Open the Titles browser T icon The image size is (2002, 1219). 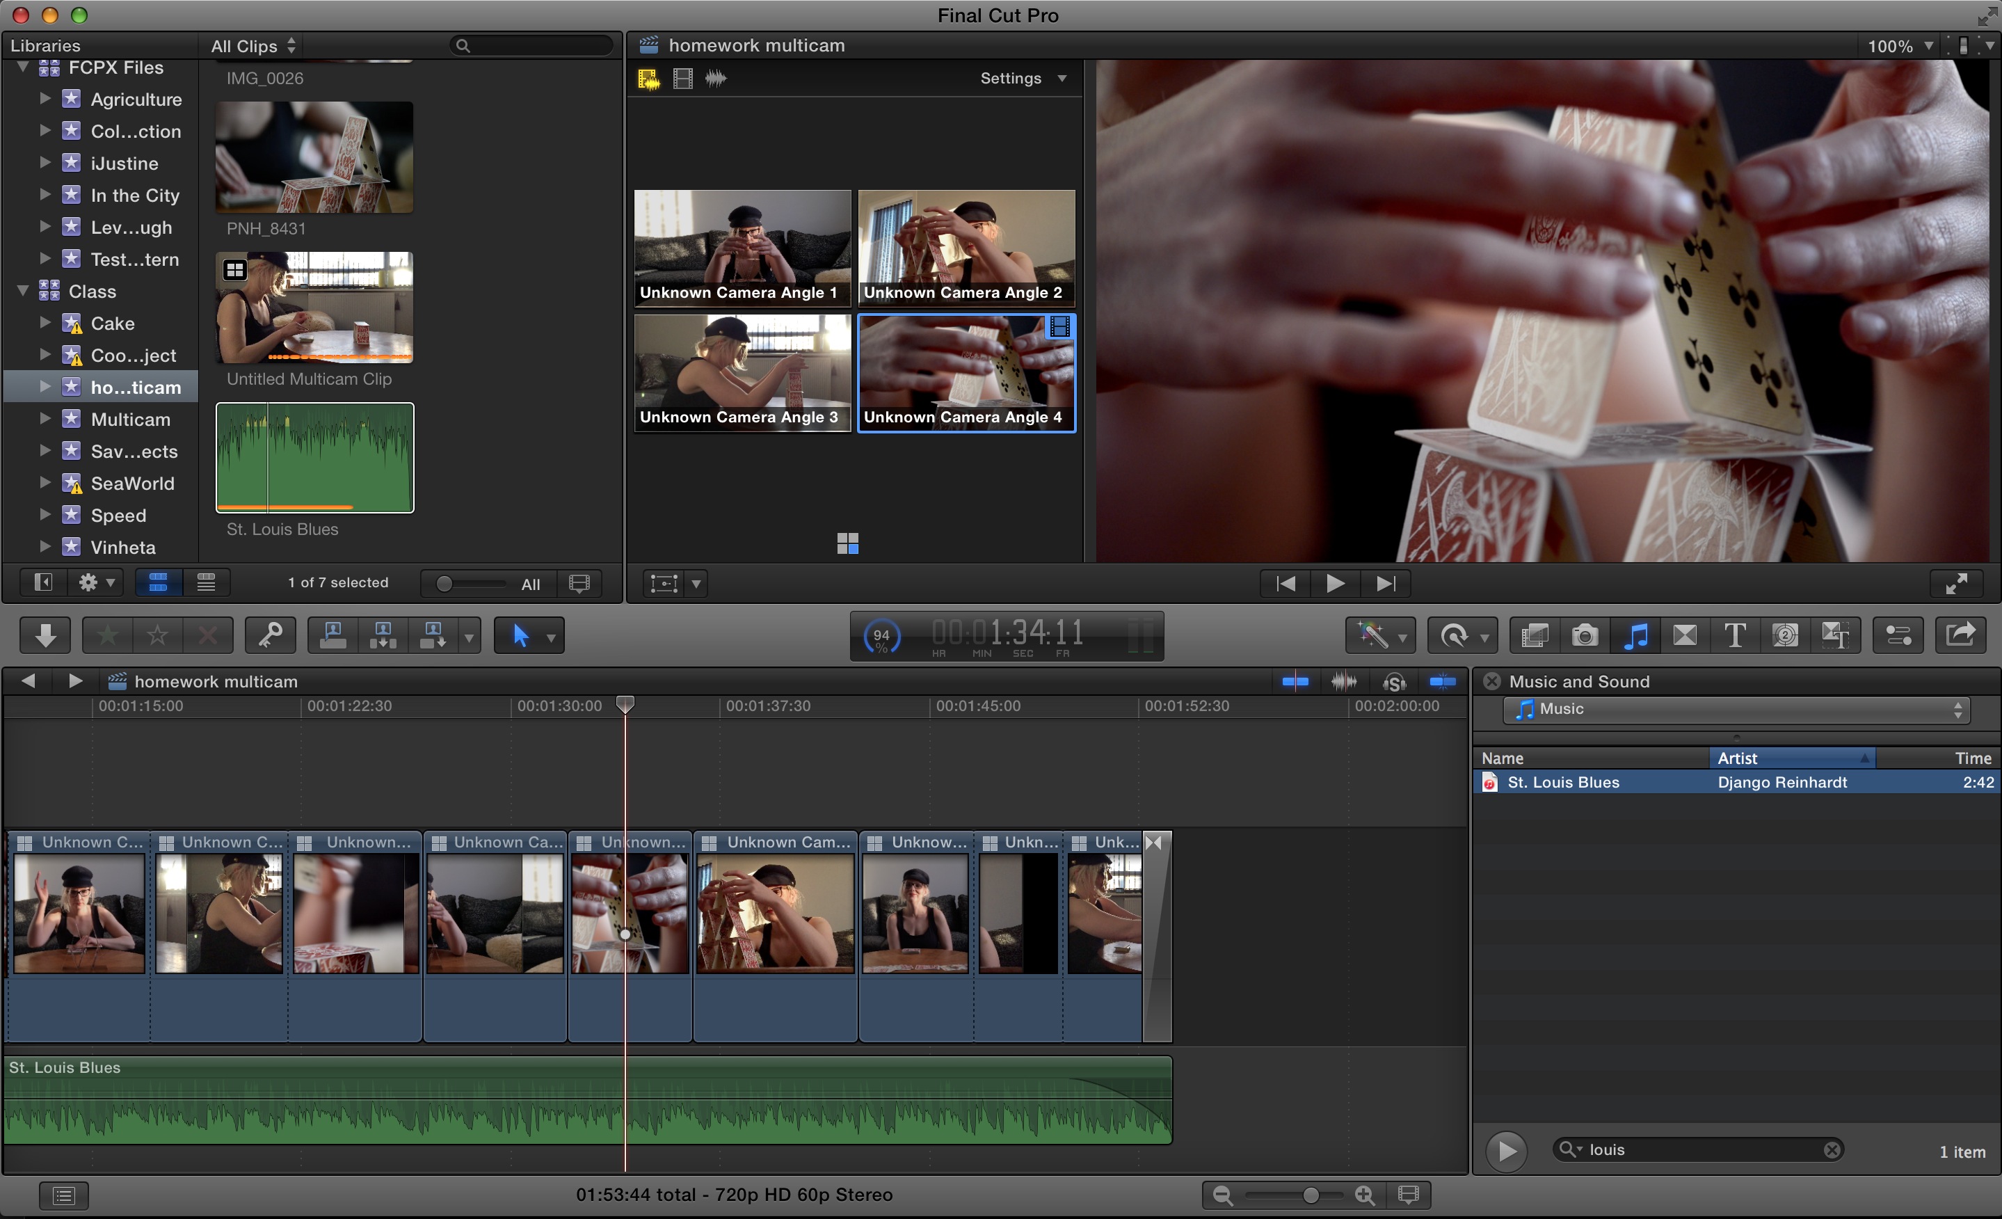1735,635
